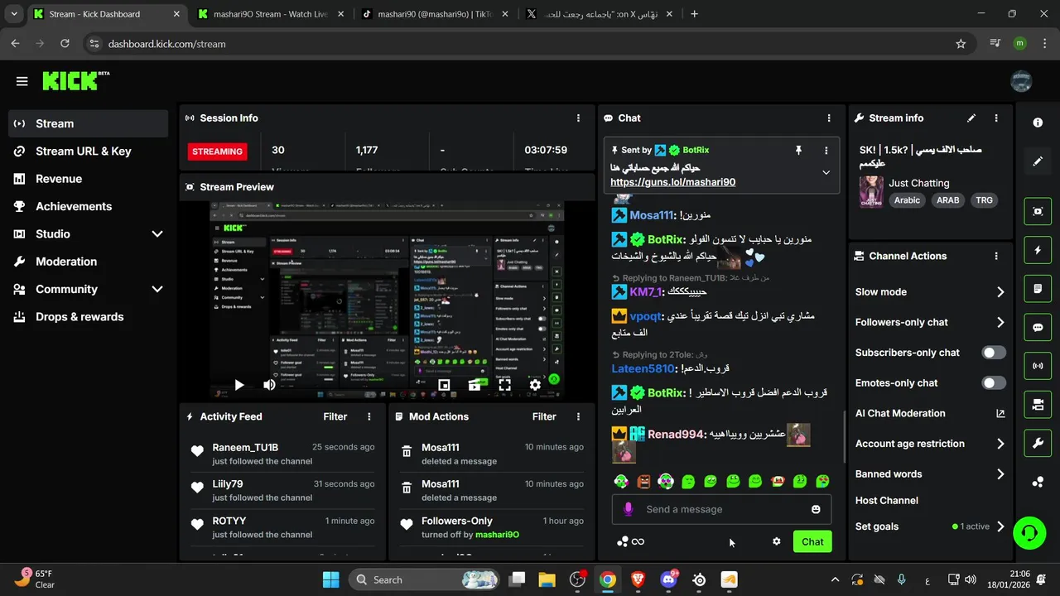This screenshot has height=596, width=1060.
Task: Toggle camera widget icon in right rail
Action: point(1038,405)
